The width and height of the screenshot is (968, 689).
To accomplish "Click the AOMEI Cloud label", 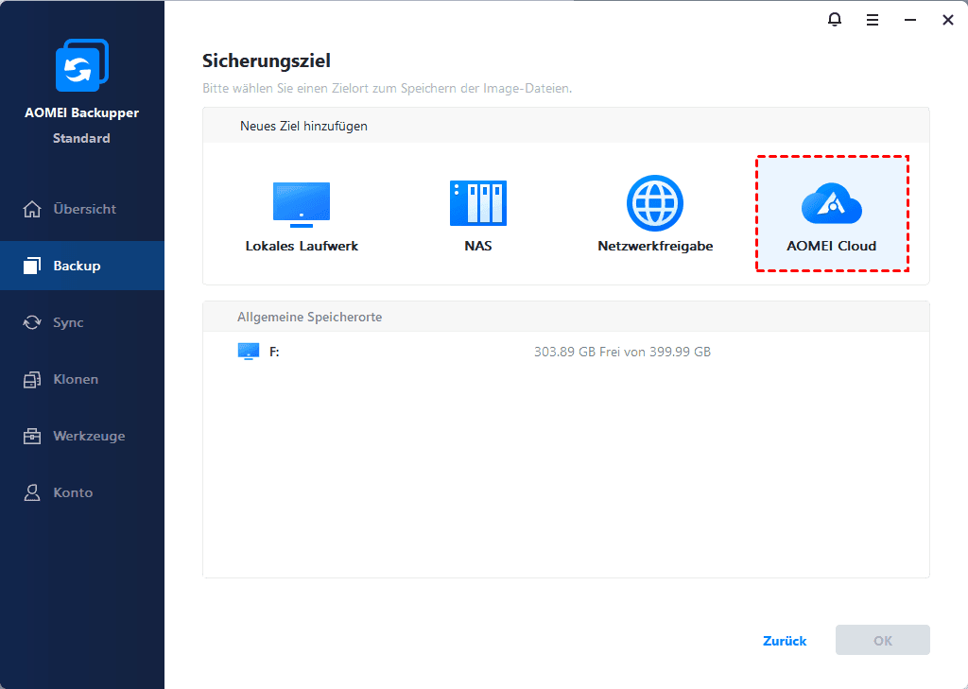I will coord(832,246).
